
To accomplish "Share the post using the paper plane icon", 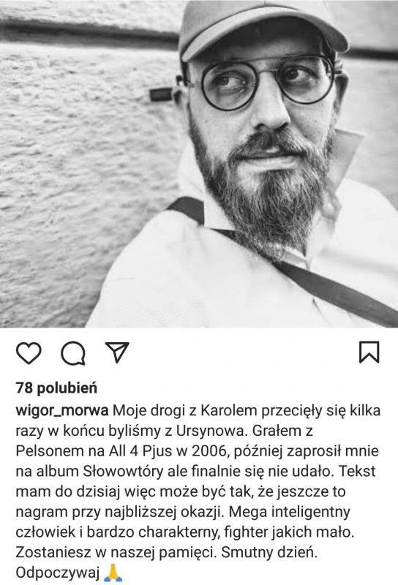I will 117,352.
